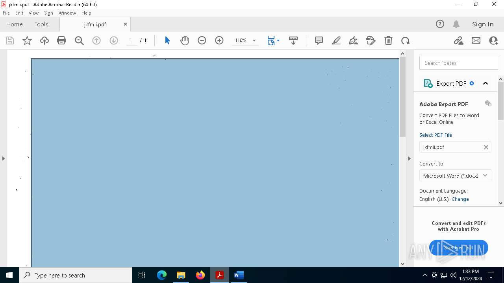The image size is (504, 283).
Task: Save the file with the floppy disk icon
Action: coord(10,40)
